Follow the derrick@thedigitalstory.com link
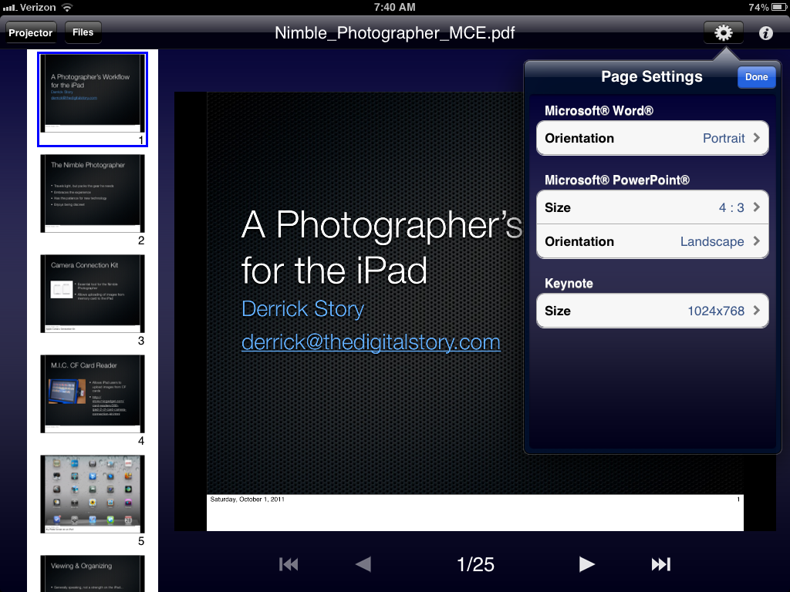Image resolution: width=790 pixels, height=592 pixels. (370, 342)
